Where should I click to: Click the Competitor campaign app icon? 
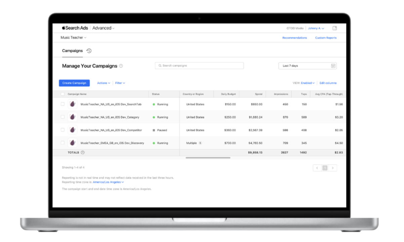coord(73,130)
